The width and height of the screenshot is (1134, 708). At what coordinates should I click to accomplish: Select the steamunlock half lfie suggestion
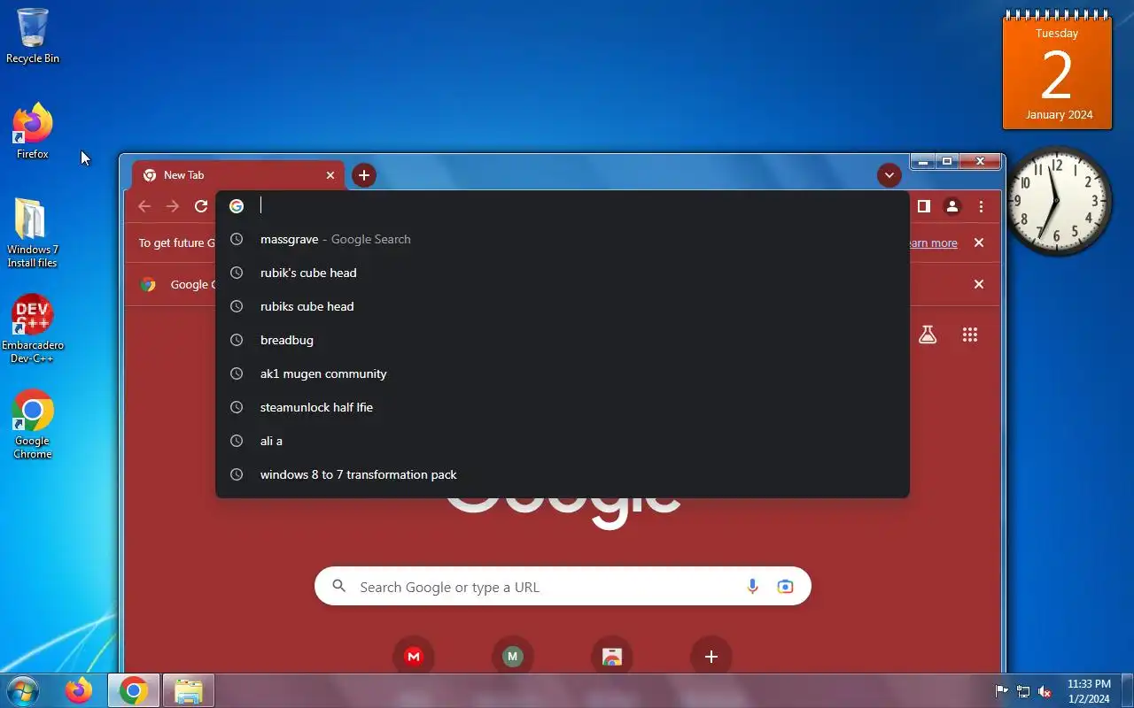(563, 407)
